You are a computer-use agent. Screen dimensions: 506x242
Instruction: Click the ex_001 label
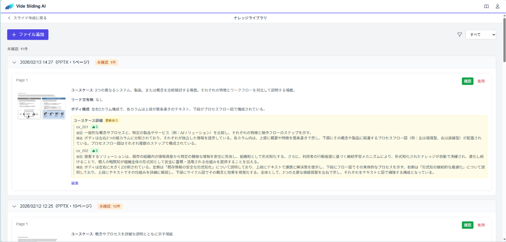(x=82, y=127)
